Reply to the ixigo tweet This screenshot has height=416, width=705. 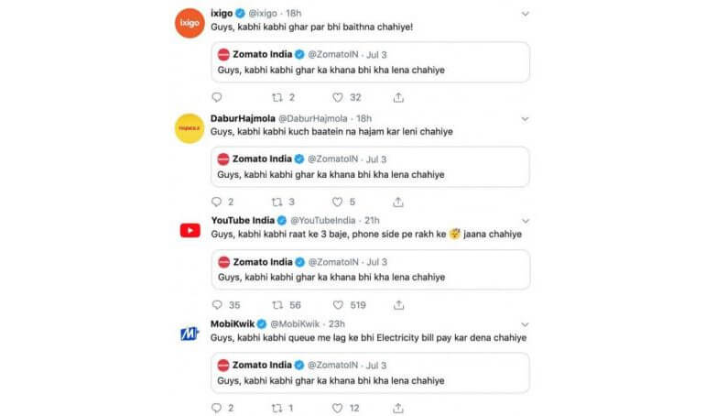tap(217, 97)
